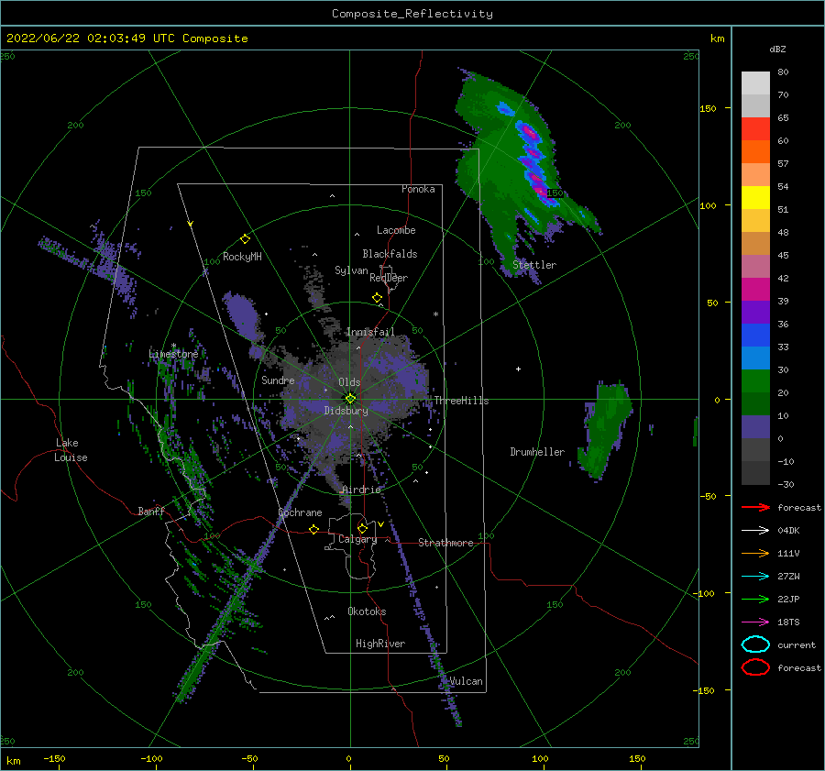Click the Drumheller label
Viewport: 825px width, 771px height.
(x=537, y=452)
